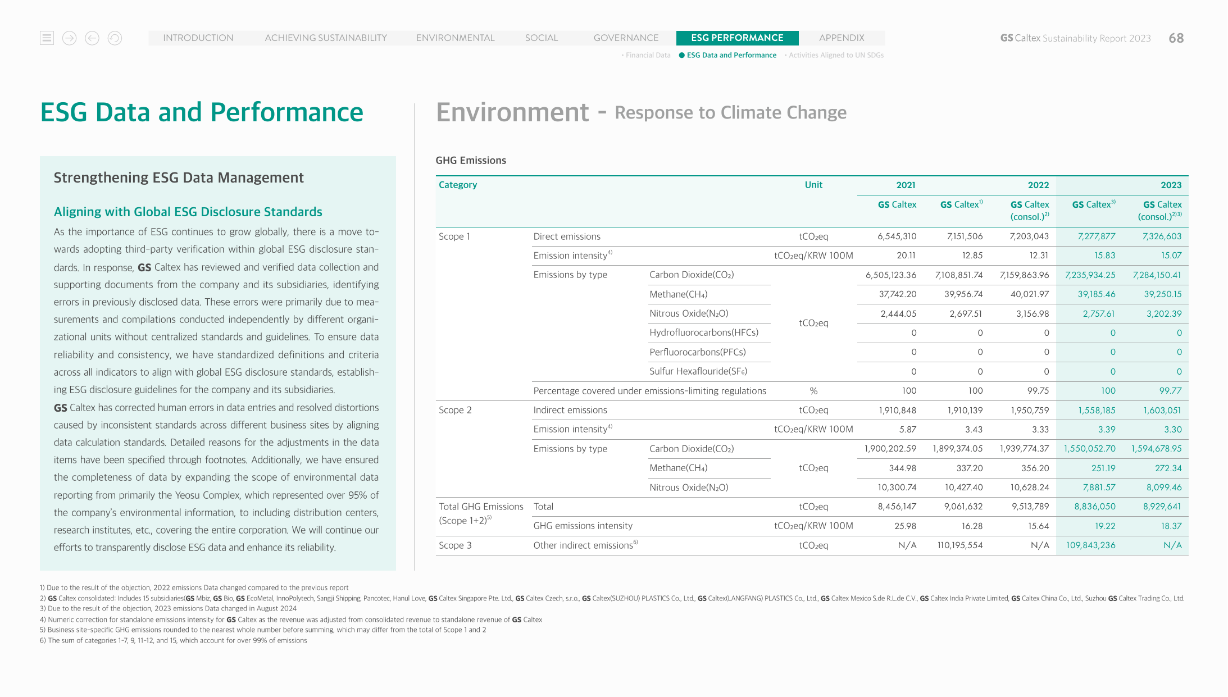The image size is (1228, 697).
Task: Select the Methane value 37,742.20
Action: pos(898,294)
